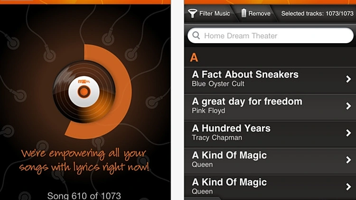Viewport: 356px width, 200px height.
Task: Click the magnifier icon in search bar
Action: (x=196, y=36)
